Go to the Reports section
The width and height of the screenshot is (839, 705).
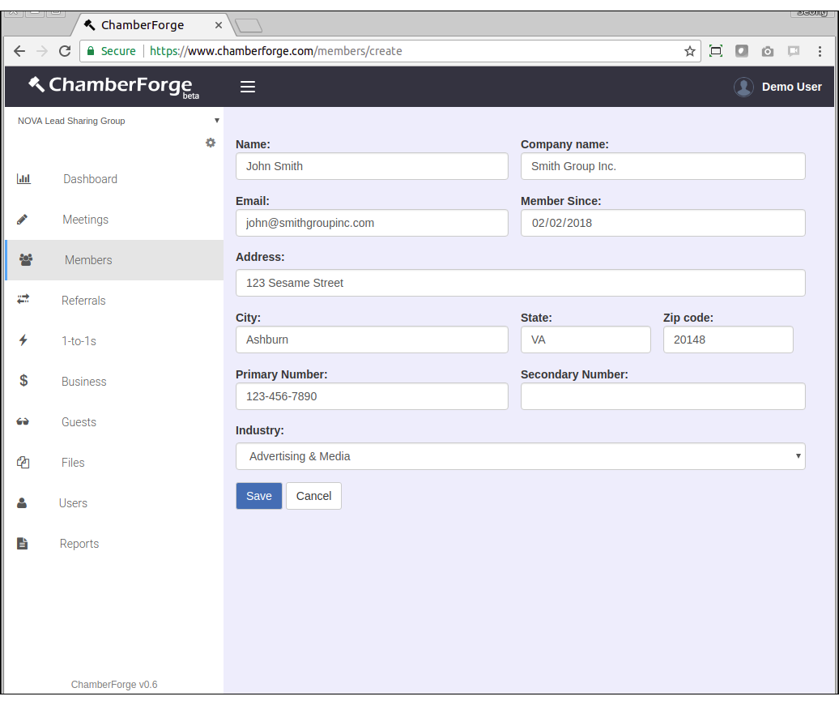[79, 544]
